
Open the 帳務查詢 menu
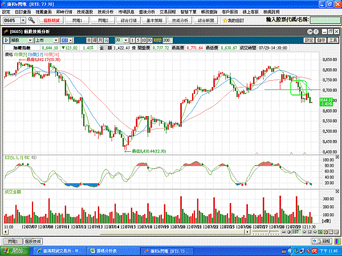point(209,12)
